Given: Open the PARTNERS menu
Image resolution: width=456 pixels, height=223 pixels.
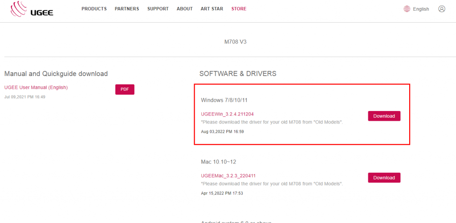Looking at the screenshot, I should (127, 9).
